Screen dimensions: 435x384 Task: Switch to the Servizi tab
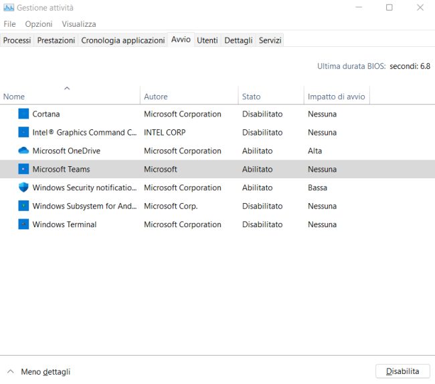(270, 41)
